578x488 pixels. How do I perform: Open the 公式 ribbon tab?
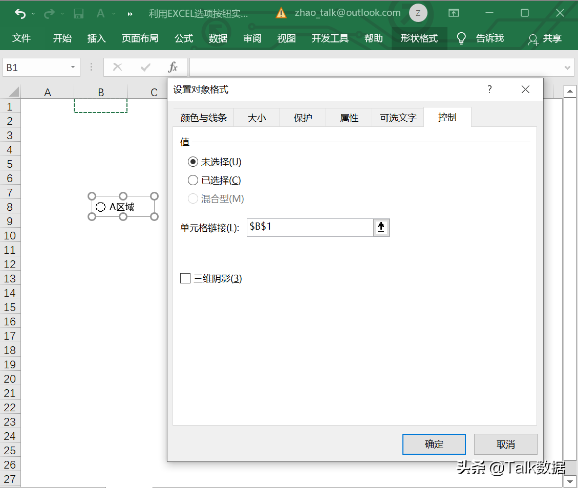[x=184, y=38]
